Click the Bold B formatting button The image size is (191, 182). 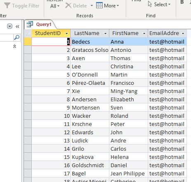click(182, 2)
